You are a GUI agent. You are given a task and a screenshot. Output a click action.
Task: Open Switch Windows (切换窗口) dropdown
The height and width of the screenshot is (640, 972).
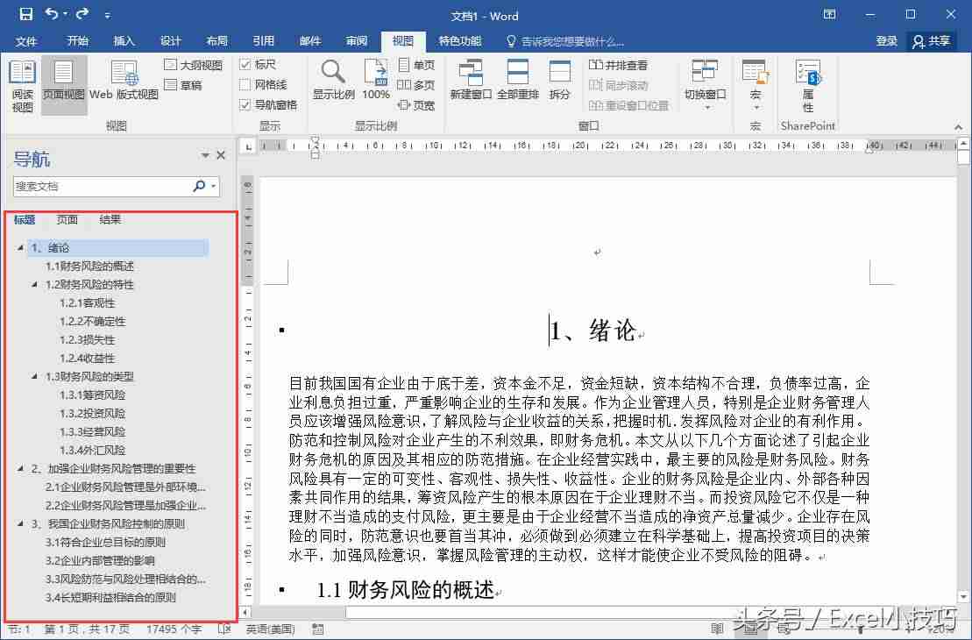click(705, 84)
